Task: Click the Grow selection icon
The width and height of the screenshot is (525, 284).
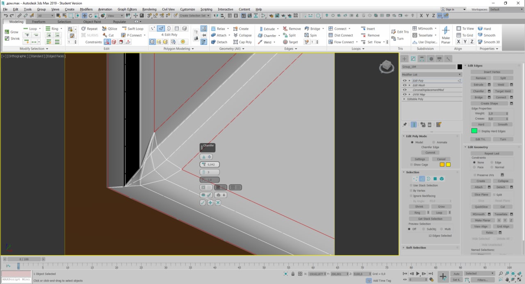Action: pos(7,32)
